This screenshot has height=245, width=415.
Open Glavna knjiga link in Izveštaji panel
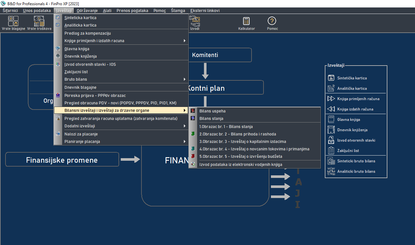pos(349,120)
